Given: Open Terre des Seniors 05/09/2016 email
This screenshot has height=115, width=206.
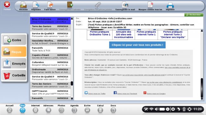Looking at the screenshot, I should [50, 28].
